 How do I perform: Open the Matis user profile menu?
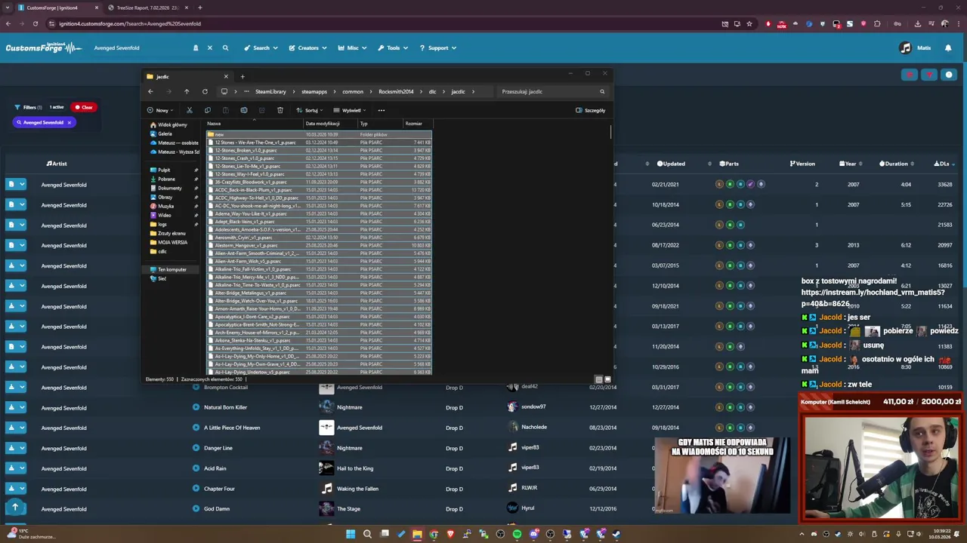point(916,48)
